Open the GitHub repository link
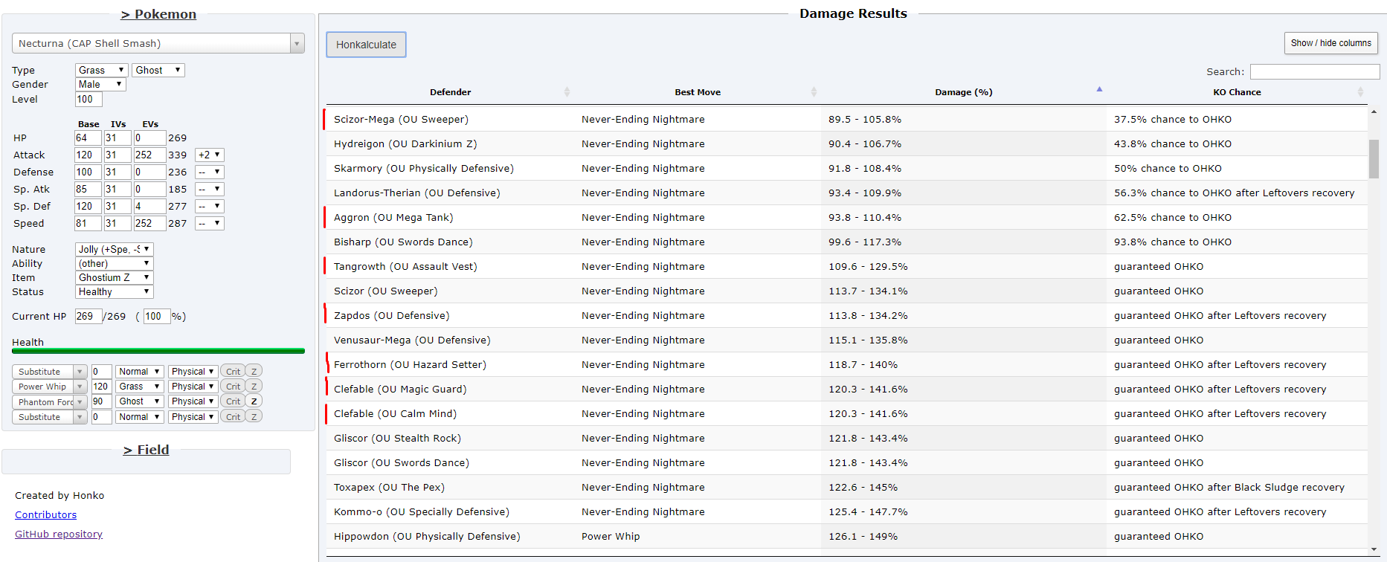 click(59, 534)
